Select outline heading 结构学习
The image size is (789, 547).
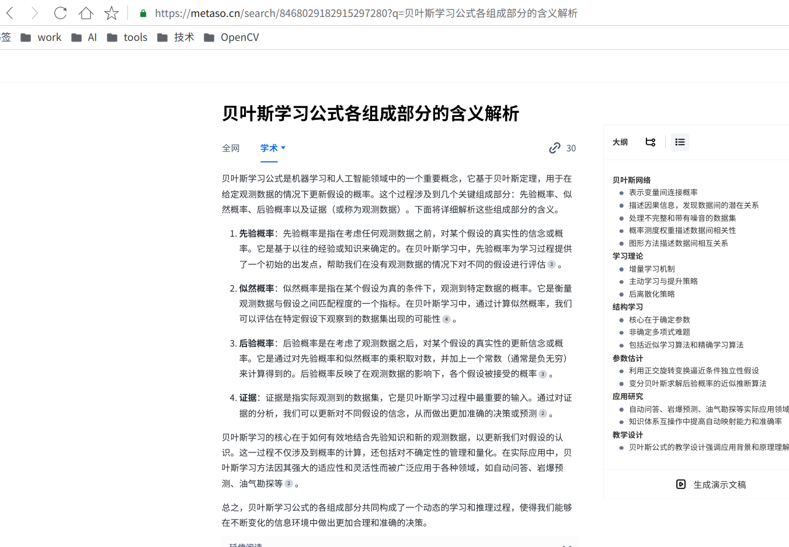[x=628, y=307]
